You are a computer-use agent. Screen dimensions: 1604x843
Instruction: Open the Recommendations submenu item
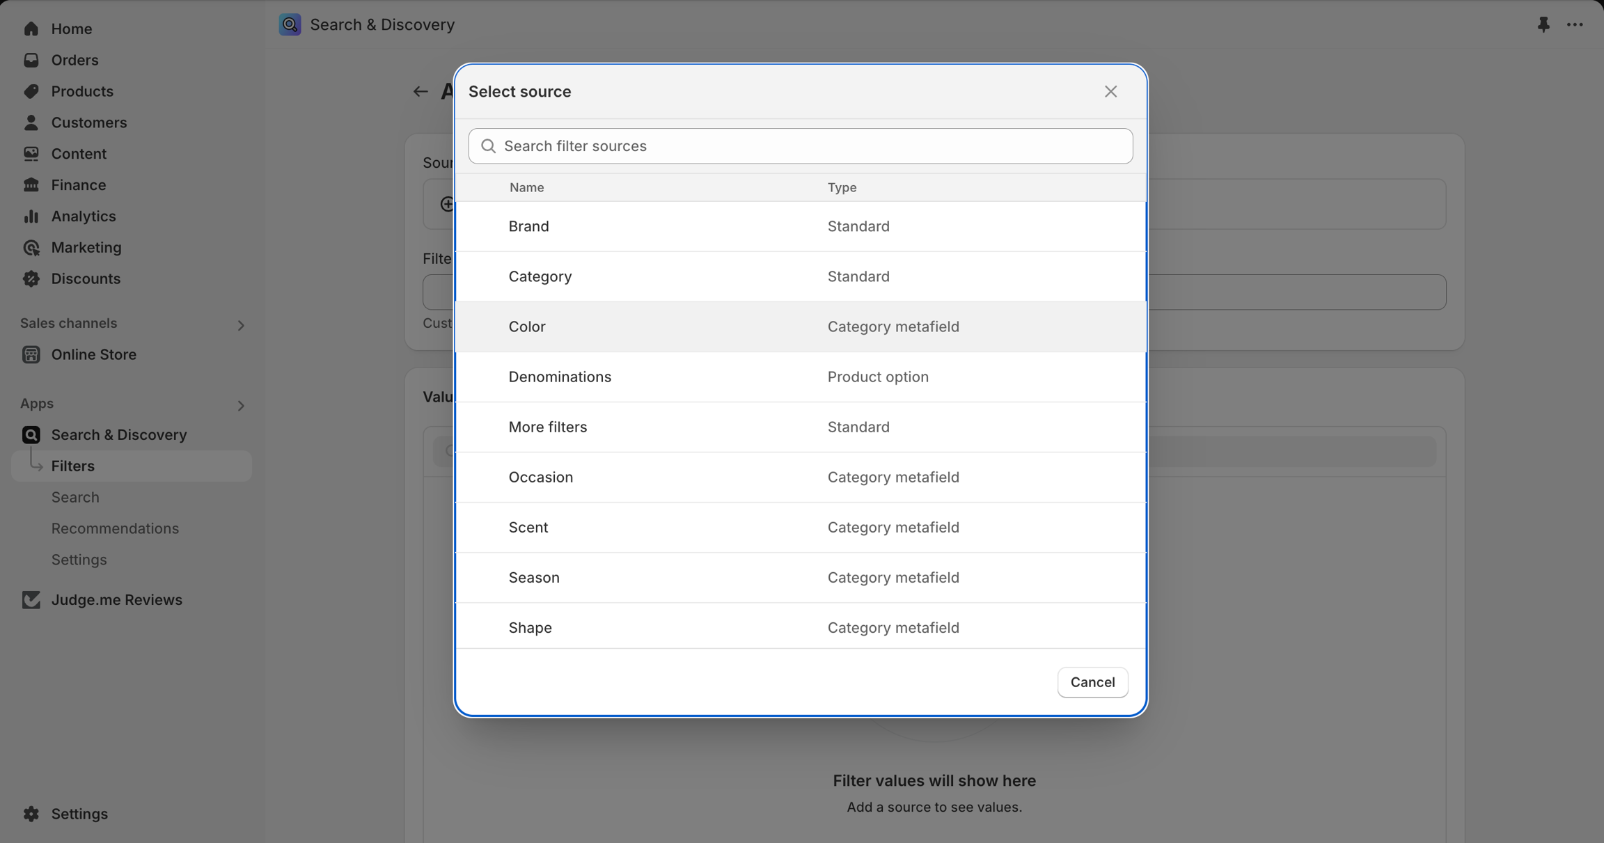coord(115,528)
